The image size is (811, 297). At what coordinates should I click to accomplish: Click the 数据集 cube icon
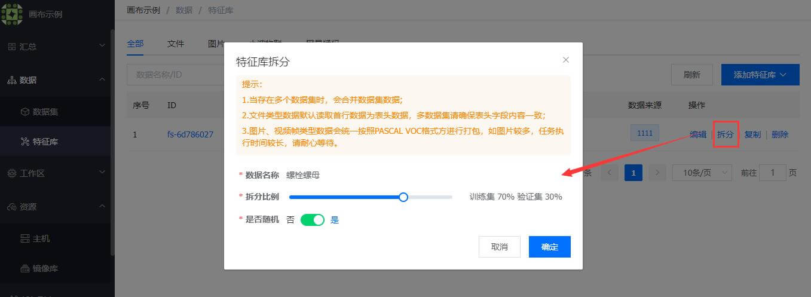pos(25,112)
